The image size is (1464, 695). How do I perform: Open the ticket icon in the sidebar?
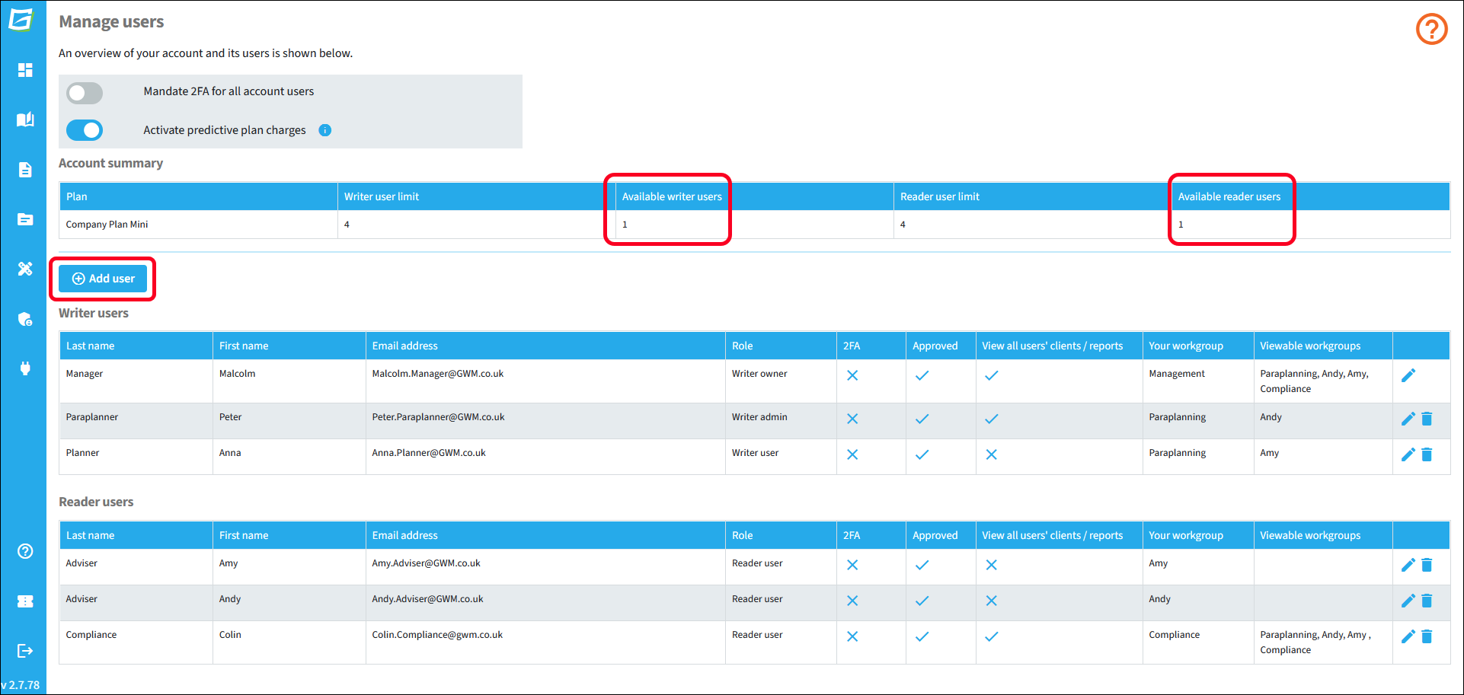click(x=25, y=601)
